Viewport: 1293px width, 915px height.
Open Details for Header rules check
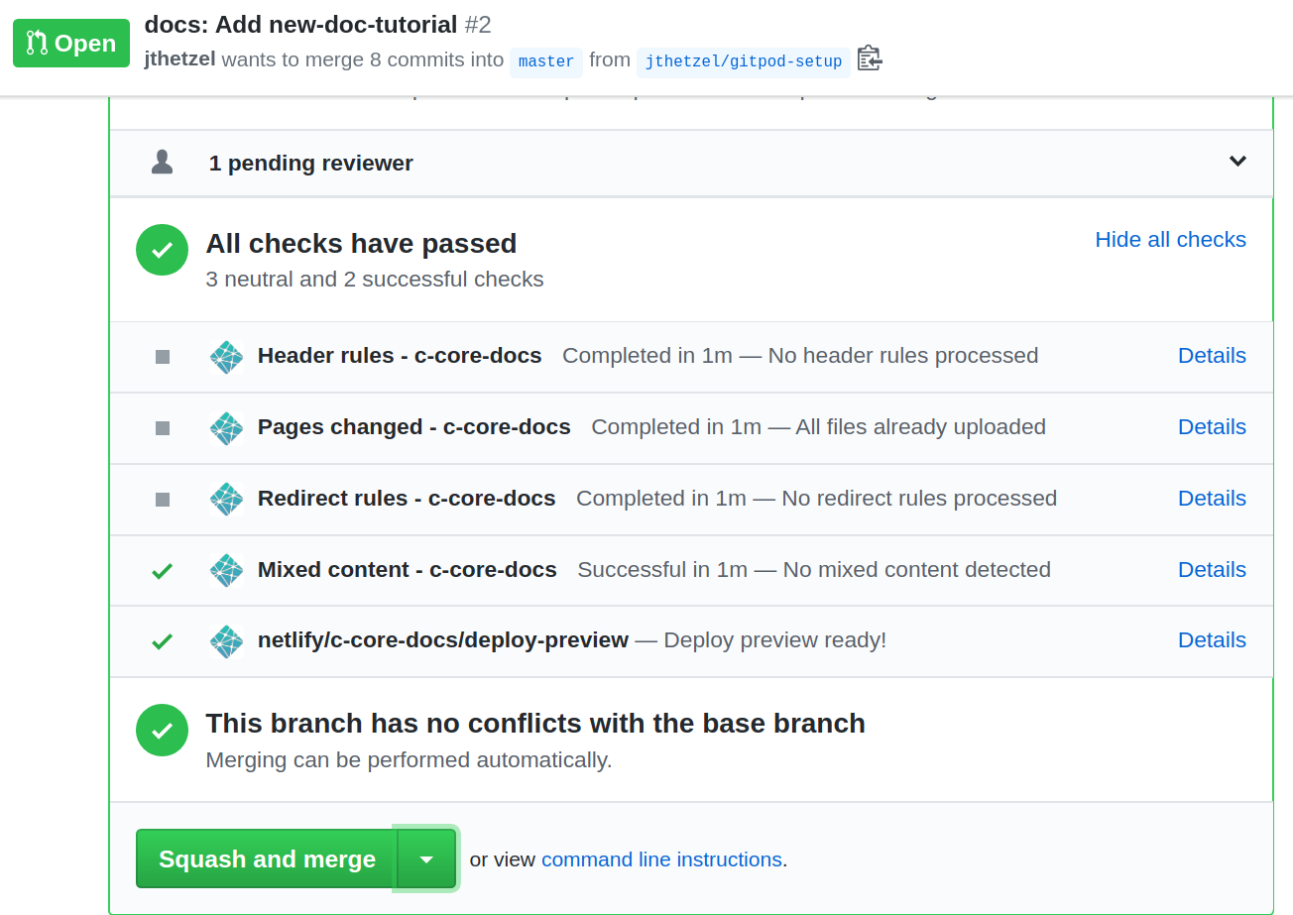1212,356
